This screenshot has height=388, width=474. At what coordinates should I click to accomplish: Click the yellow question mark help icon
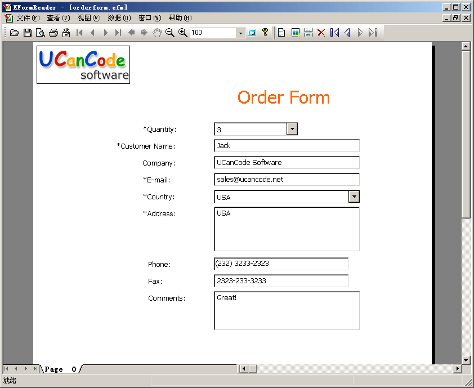pos(265,33)
